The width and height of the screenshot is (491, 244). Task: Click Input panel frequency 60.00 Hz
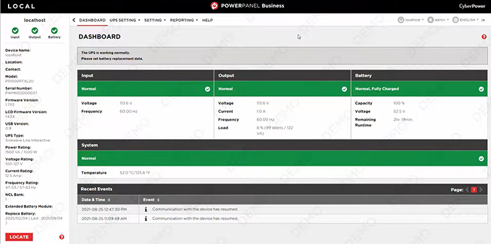tap(128, 111)
